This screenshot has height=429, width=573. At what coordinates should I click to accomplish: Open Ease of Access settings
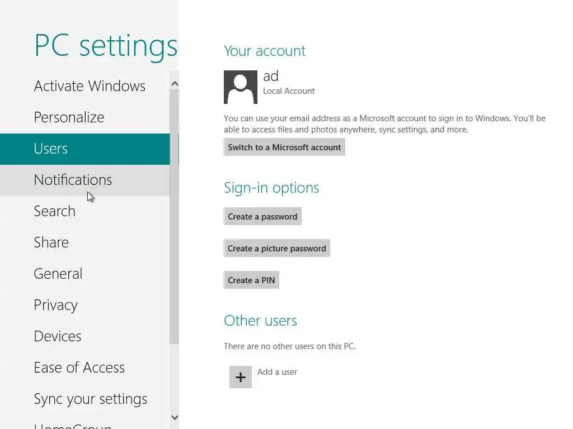(85, 368)
